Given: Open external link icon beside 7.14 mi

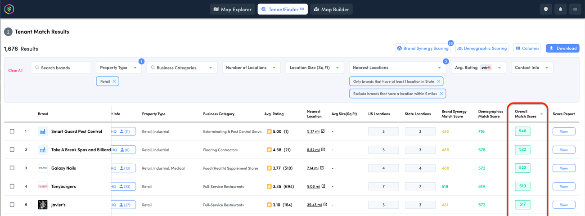Looking at the screenshot, I should [322, 168].
